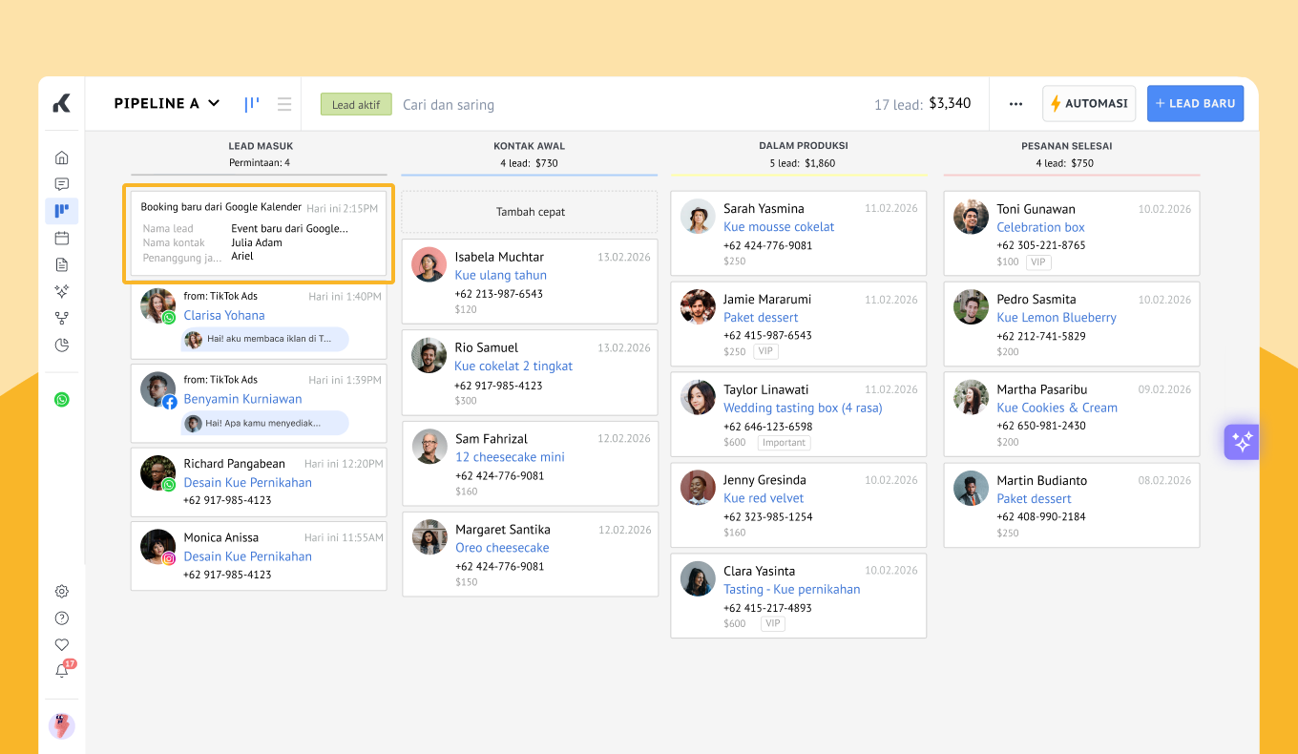Image resolution: width=1298 pixels, height=754 pixels.
Task: Click the Automasi button
Action: (x=1089, y=104)
